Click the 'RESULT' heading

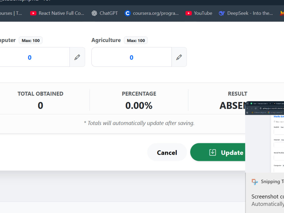pos(237,94)
